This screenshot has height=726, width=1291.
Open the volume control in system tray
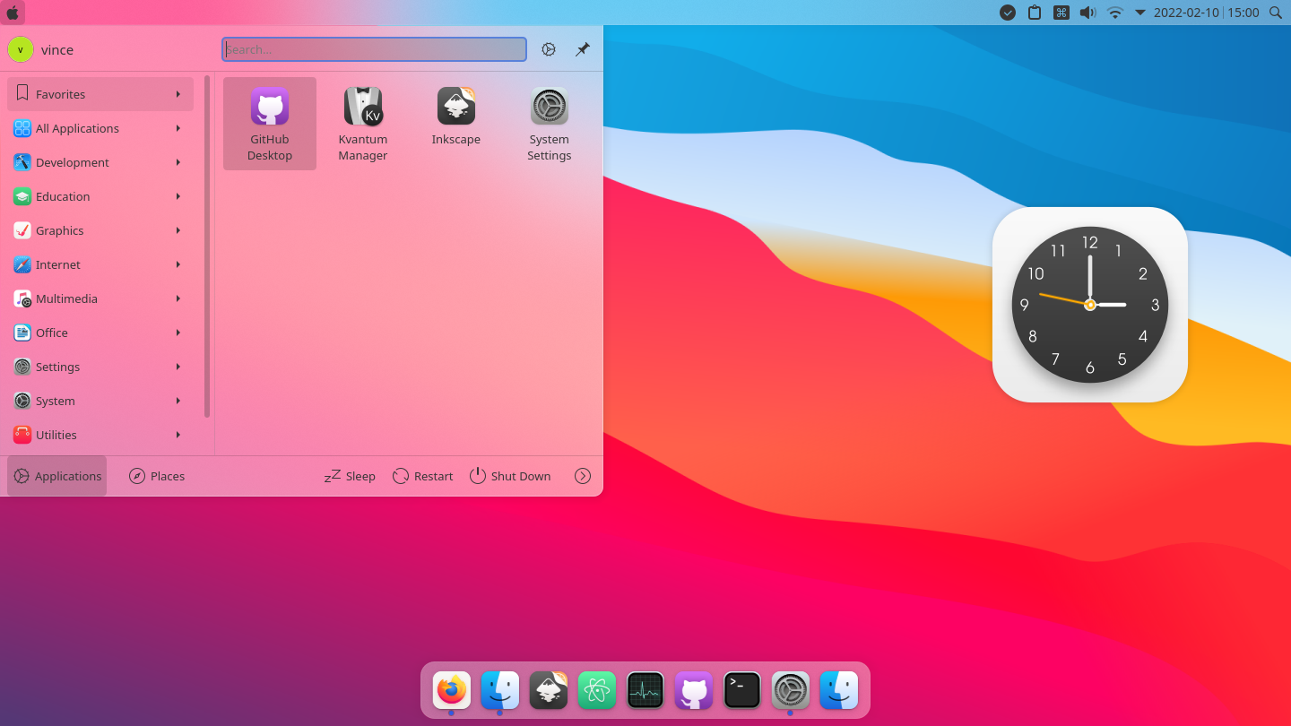[x=1087, y=13]
